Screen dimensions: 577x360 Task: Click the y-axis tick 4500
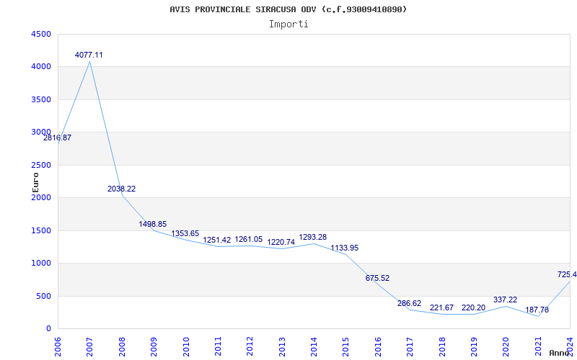pos(41,34)
